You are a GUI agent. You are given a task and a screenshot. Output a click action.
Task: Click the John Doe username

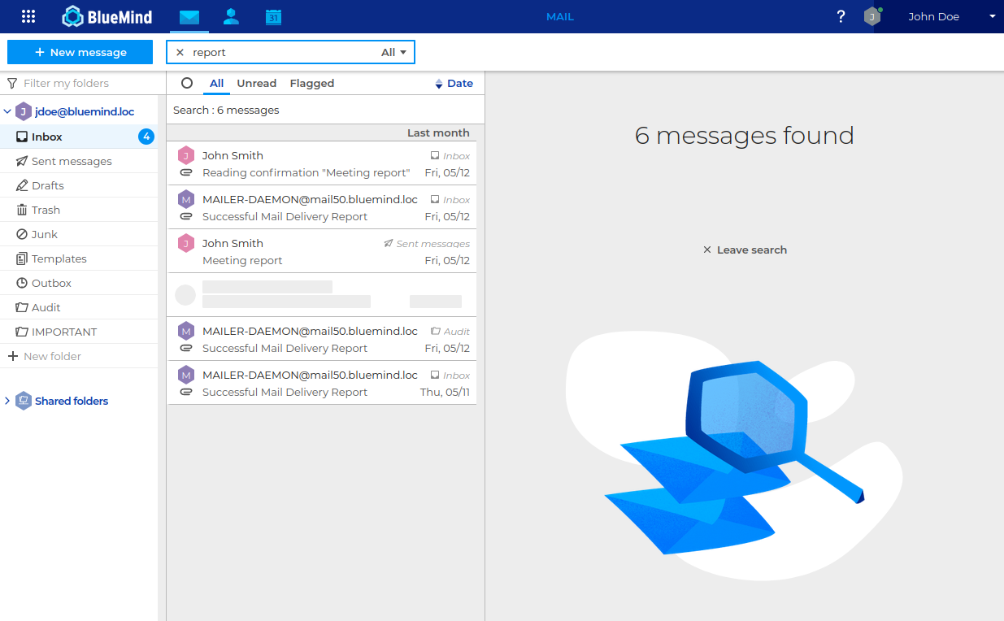point(933,16)
